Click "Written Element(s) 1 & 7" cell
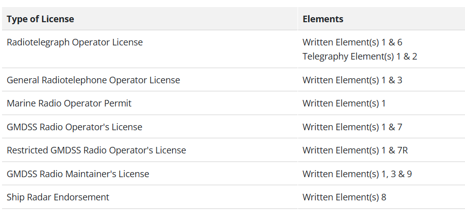The image size is (465, 215). tap(352, 127)
